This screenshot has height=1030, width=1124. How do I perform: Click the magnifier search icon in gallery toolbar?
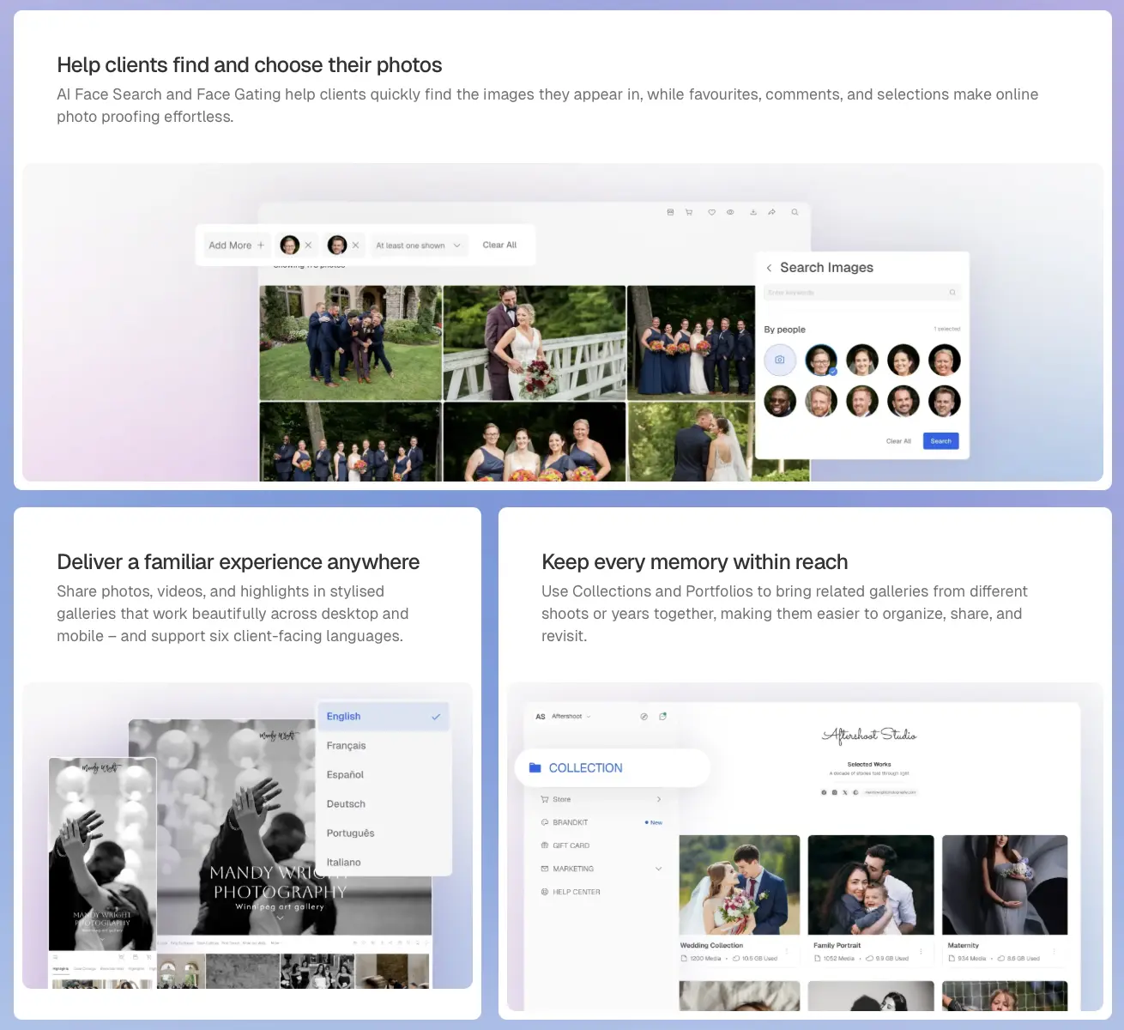click(x=795, y=212)
